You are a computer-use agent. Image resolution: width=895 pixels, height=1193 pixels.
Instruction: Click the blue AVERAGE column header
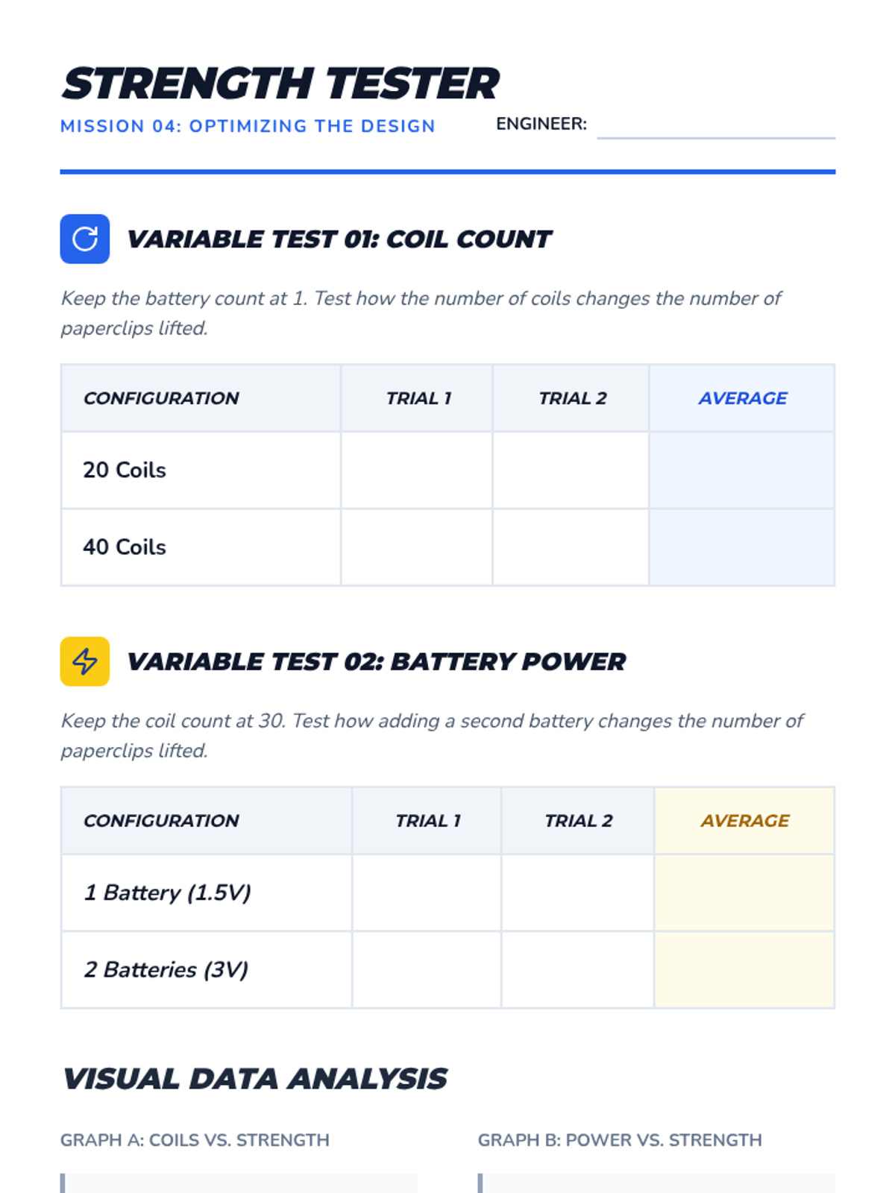tap(742, 398)
